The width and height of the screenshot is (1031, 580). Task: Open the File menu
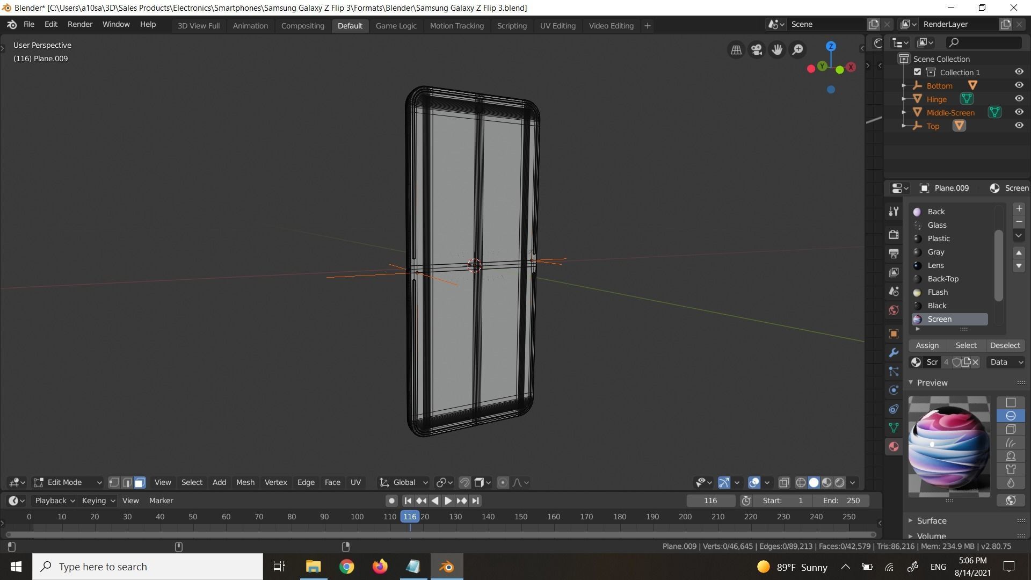(x=29, y=24)
